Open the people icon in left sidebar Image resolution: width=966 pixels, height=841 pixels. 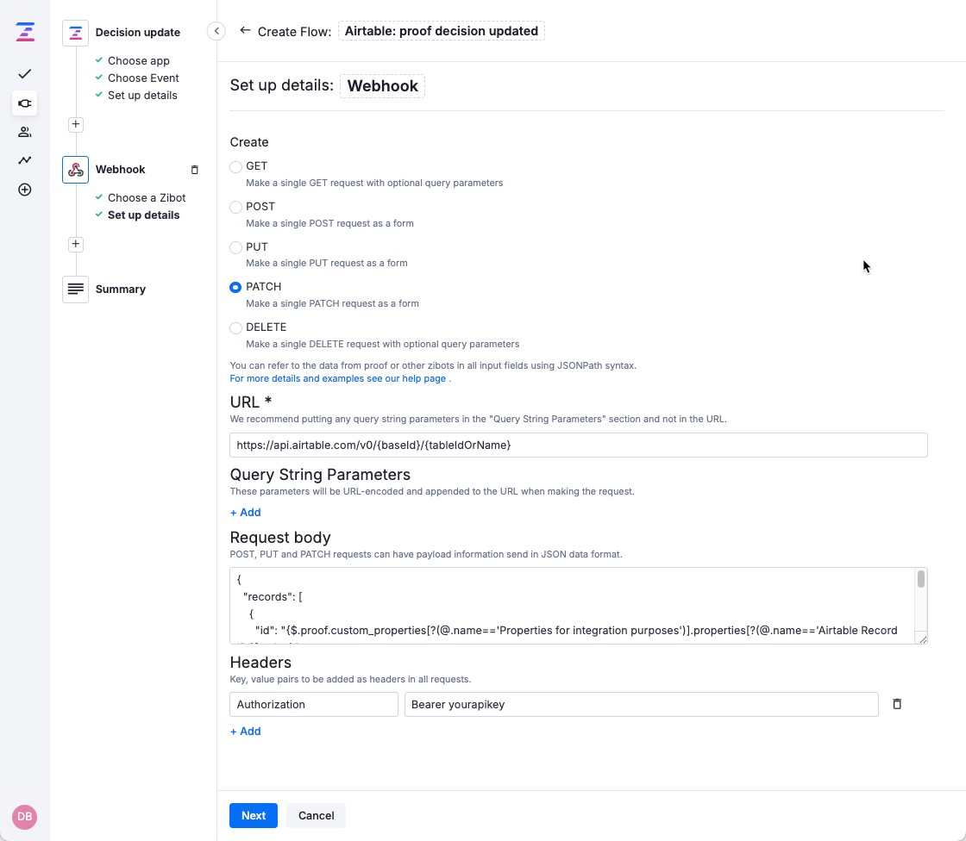click(24, 131)
